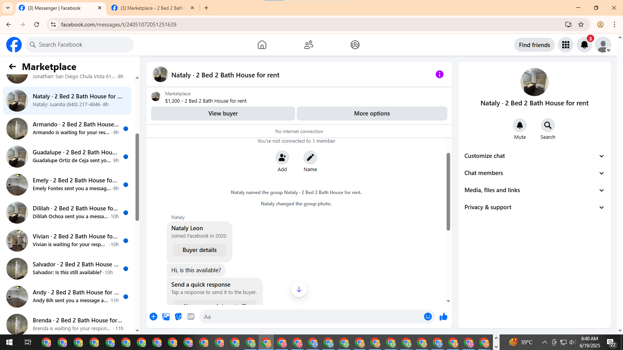The height and width of the screenshot is (350, 623).
Task: Open the Groups icon in top navigation
Action: (355, 45)
